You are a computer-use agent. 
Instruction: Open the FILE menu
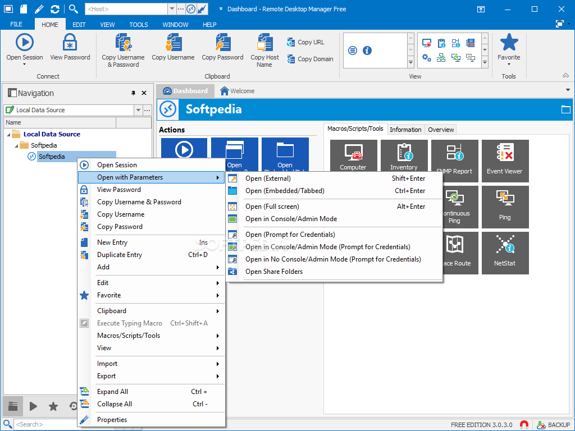(x=16, y=24)
